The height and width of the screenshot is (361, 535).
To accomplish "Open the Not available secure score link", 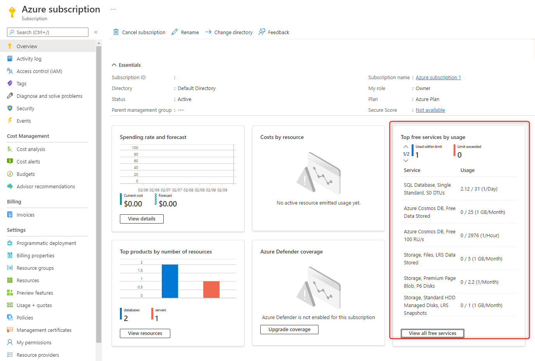I will pyautogui.click(x=430, y=110).
